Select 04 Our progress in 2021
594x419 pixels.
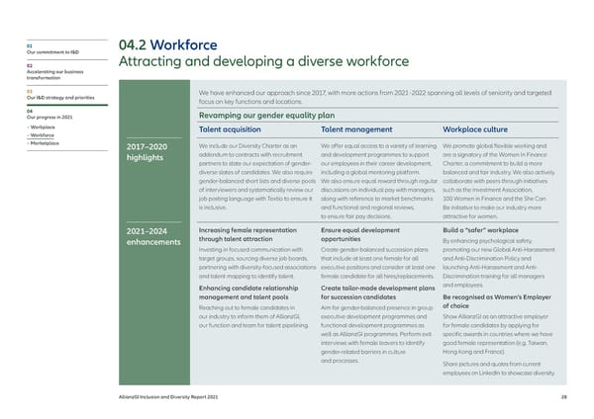click(43, 119)
